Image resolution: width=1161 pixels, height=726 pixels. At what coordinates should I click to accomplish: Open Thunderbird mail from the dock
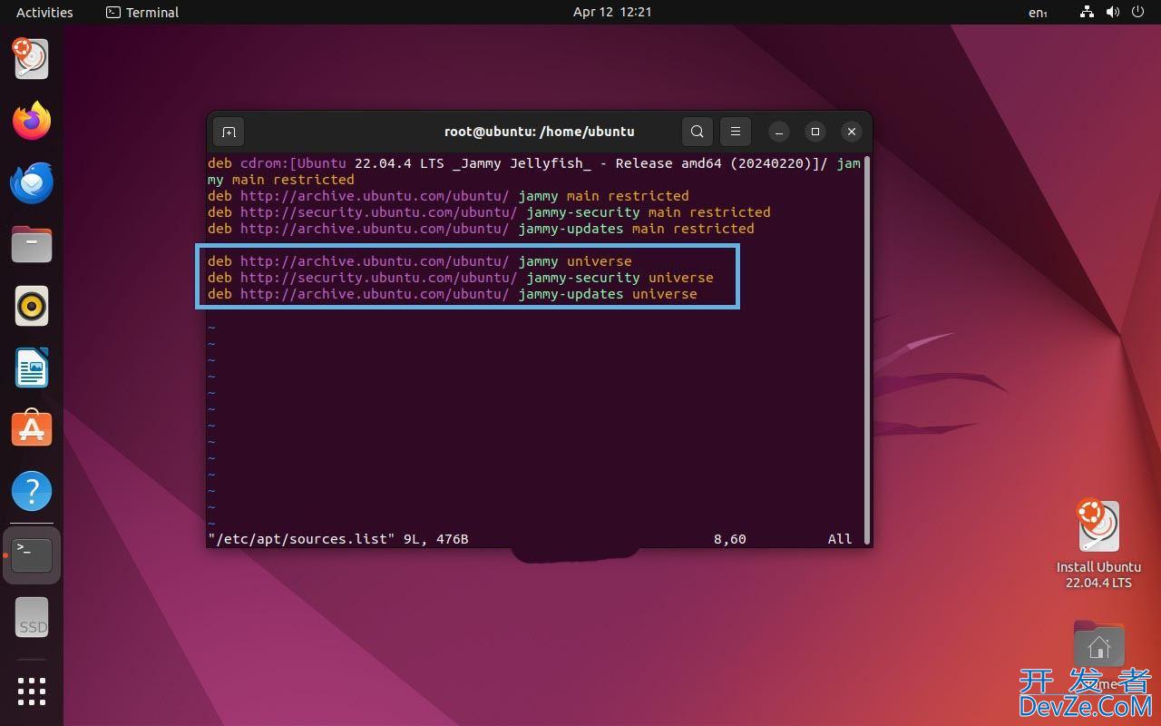point(32,182)
